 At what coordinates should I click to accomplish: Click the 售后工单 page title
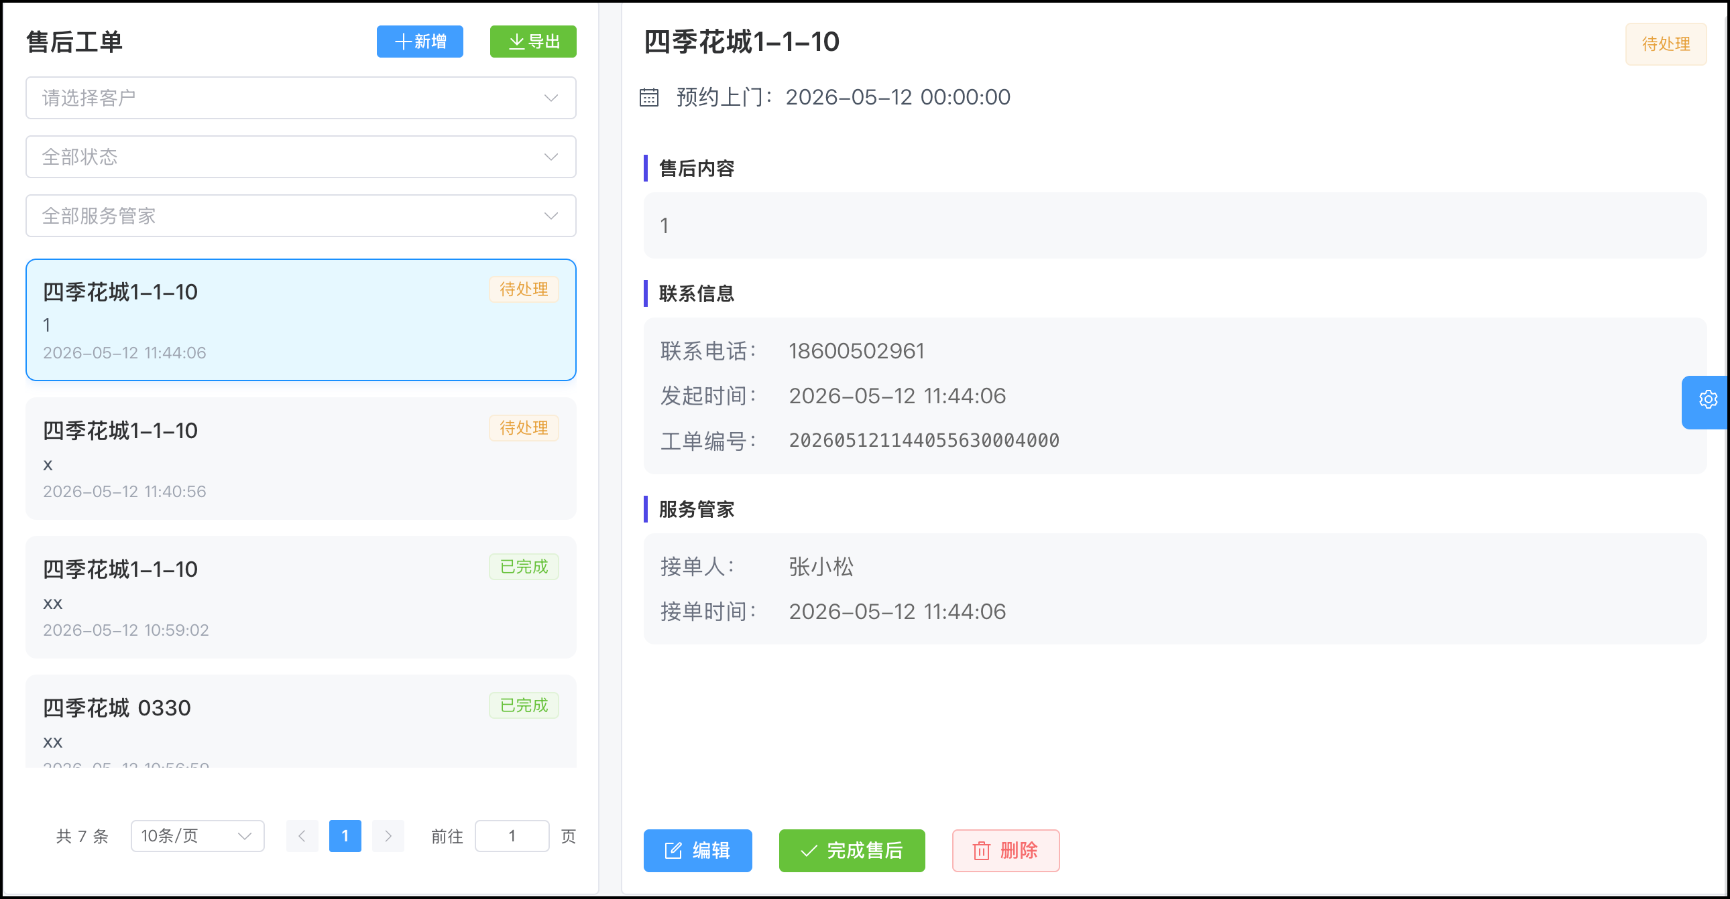(74, 42)
